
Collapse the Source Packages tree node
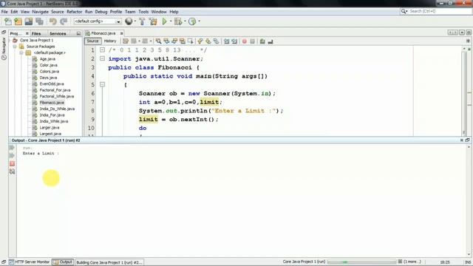[x=15, y=47]
